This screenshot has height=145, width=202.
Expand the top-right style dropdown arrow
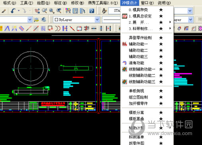point(190,11)
